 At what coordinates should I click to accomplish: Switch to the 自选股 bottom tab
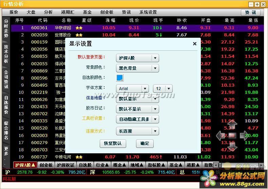pyautogui.click(x=85, y=165)
